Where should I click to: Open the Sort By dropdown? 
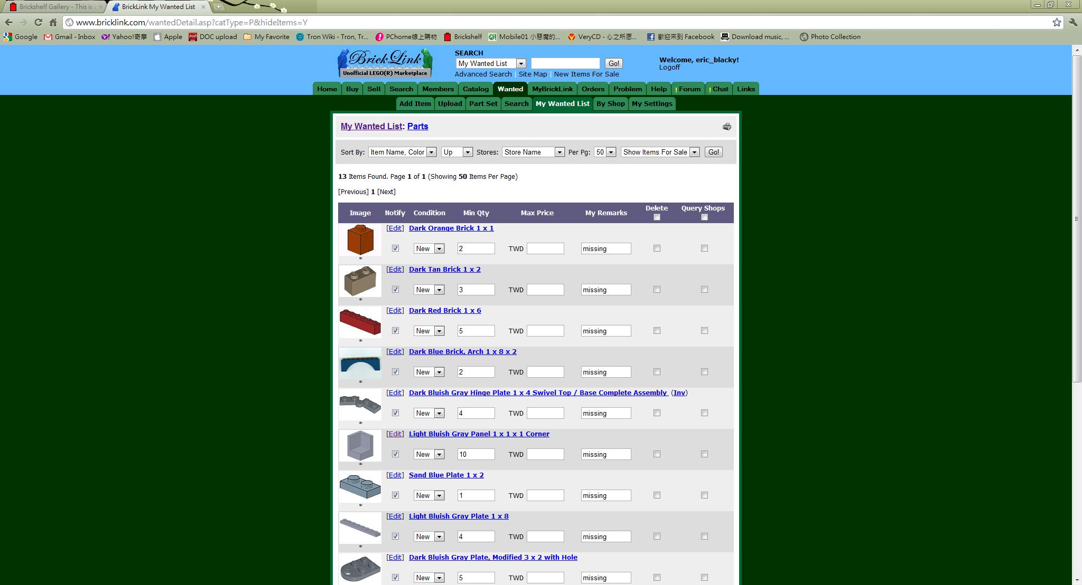coord(403,152)
